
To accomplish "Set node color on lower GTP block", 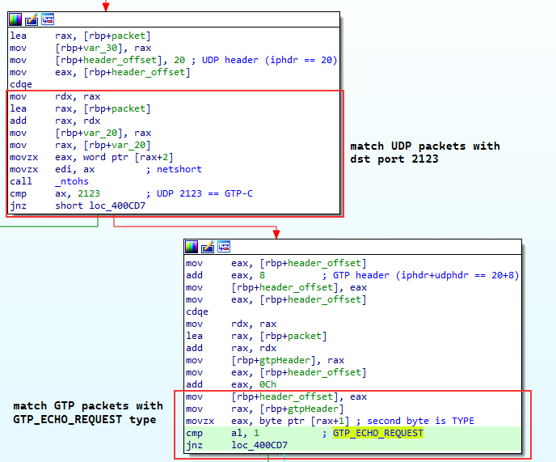I will [192, 247].
